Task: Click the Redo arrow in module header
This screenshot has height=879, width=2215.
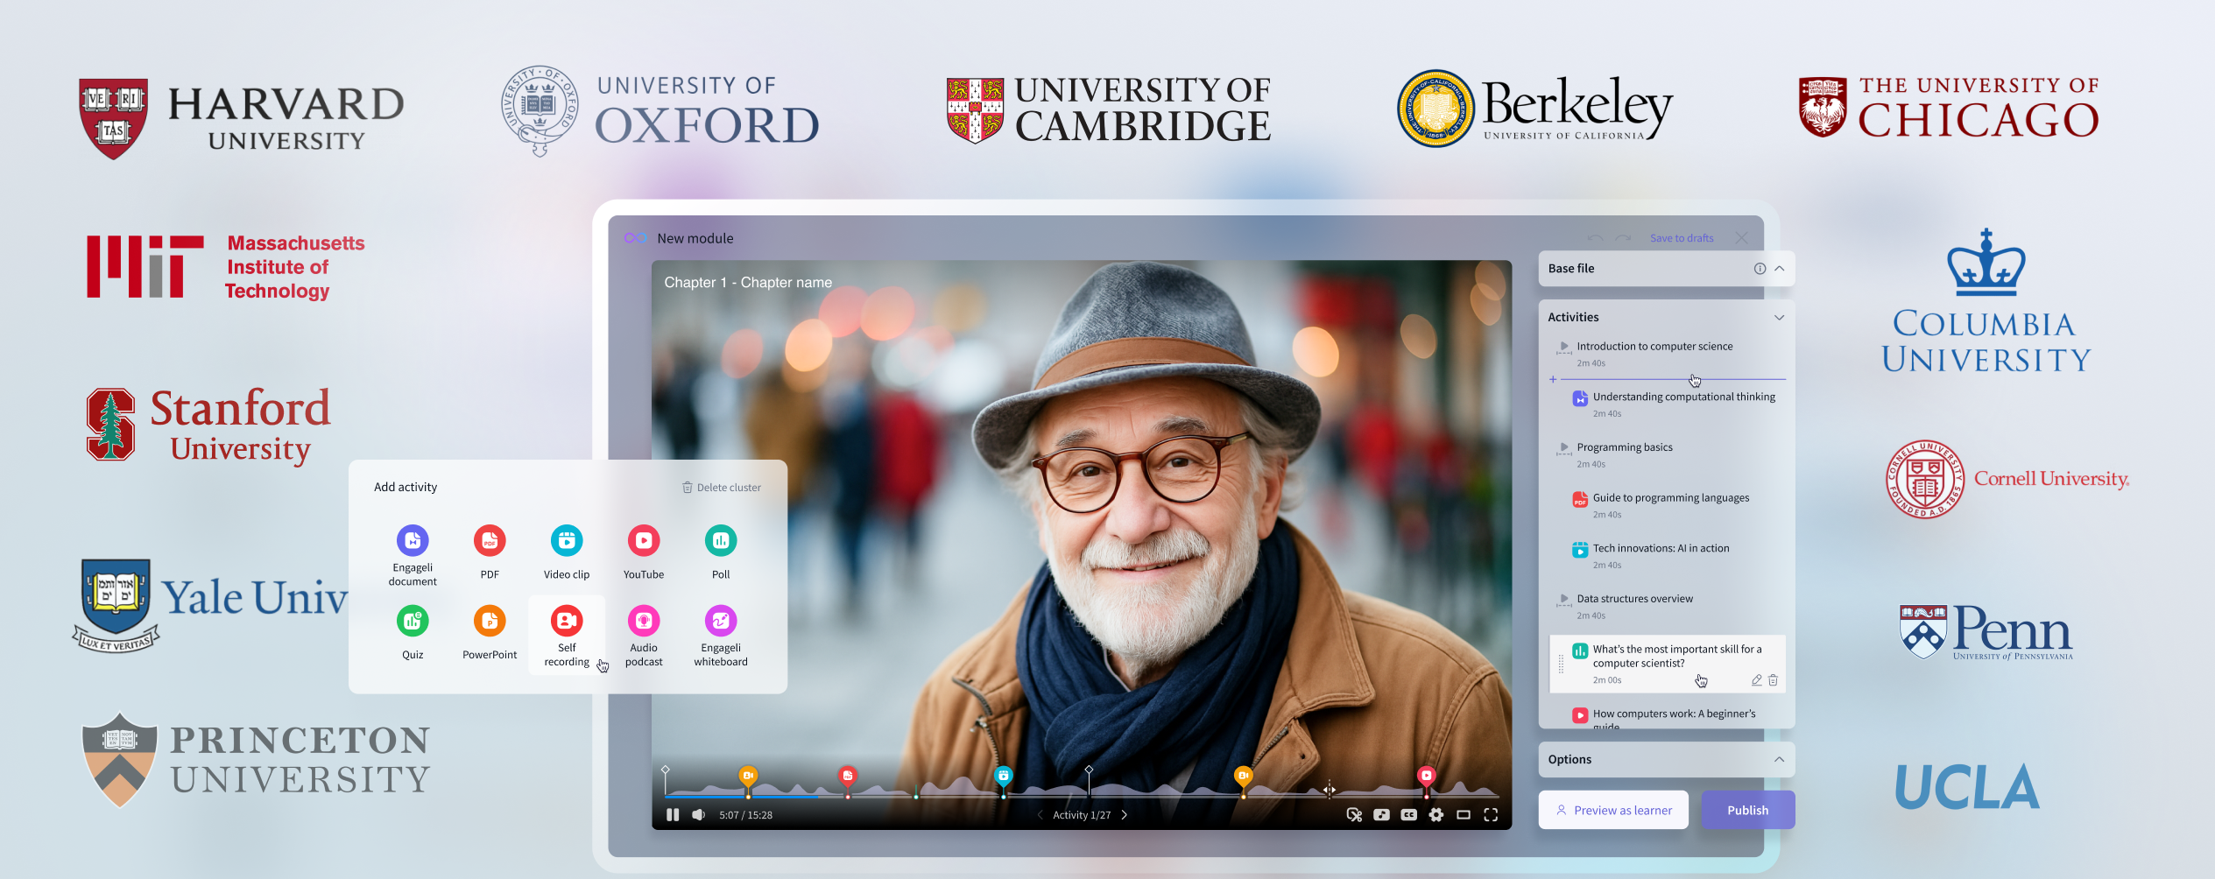Action: [x=1623, y=238]
